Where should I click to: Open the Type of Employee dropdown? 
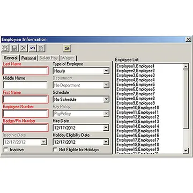tap(106, 71)
